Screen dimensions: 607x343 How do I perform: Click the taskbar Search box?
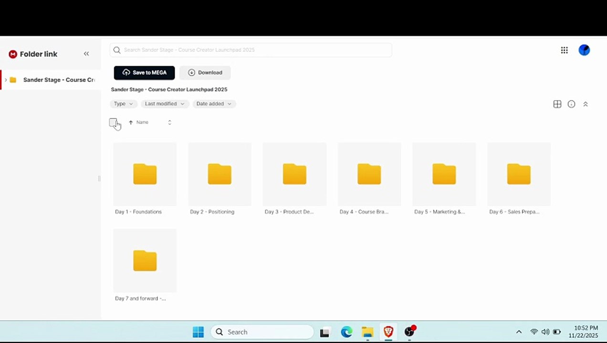[x=262, y=332]
